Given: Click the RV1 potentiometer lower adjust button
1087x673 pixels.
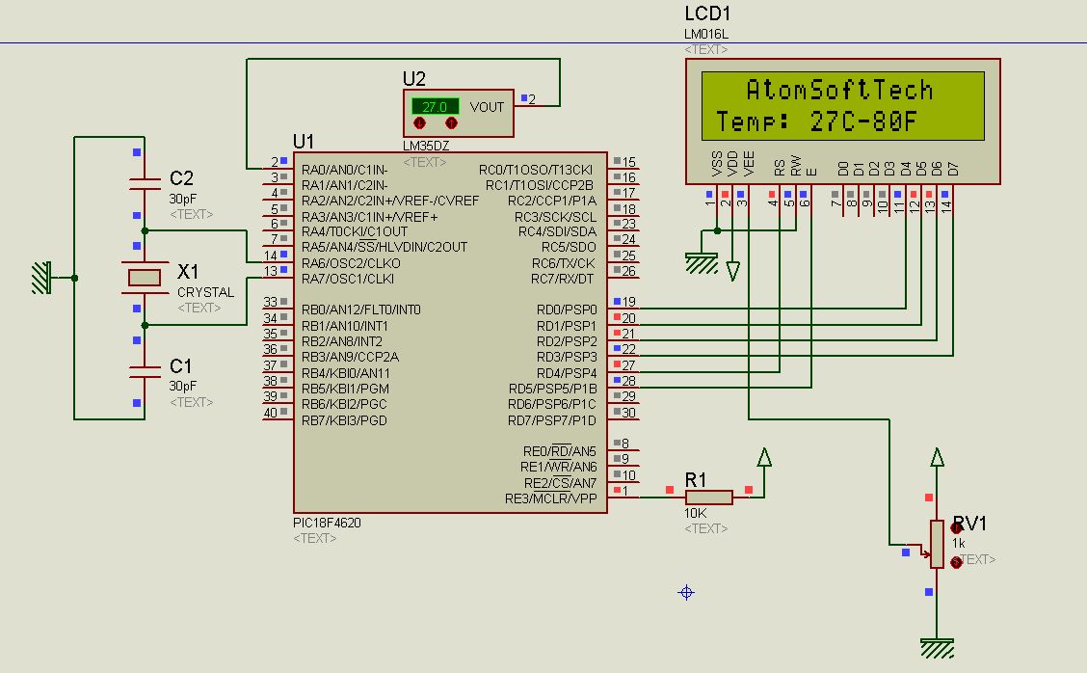Looking at the screenshot, I should [957, 562].
